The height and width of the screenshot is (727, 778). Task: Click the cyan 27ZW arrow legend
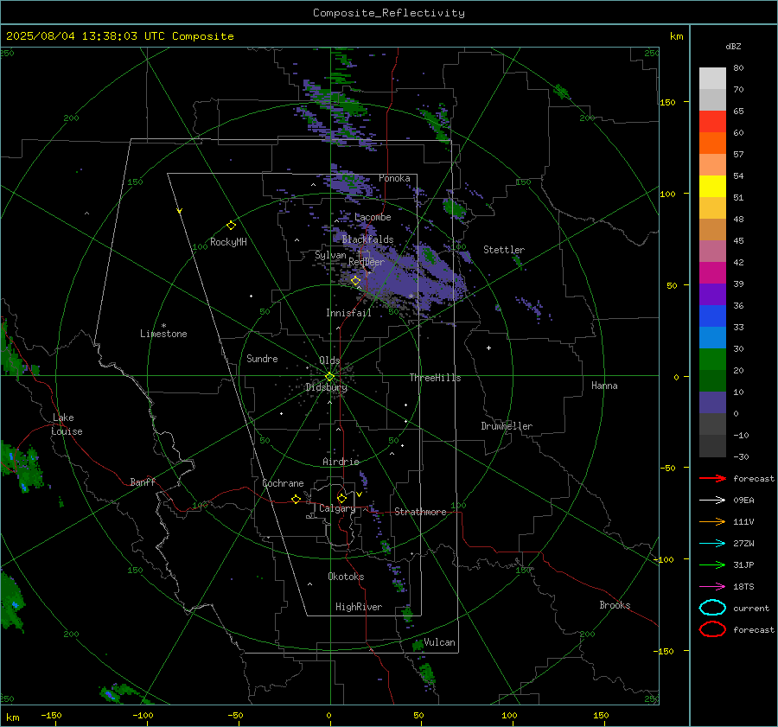tap(712, 544)
